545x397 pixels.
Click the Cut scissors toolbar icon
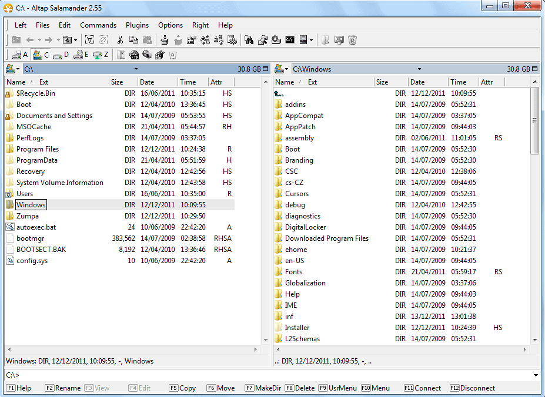click(120, 40)
